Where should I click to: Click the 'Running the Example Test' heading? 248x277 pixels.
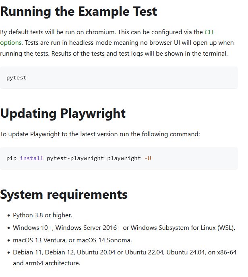79,11
